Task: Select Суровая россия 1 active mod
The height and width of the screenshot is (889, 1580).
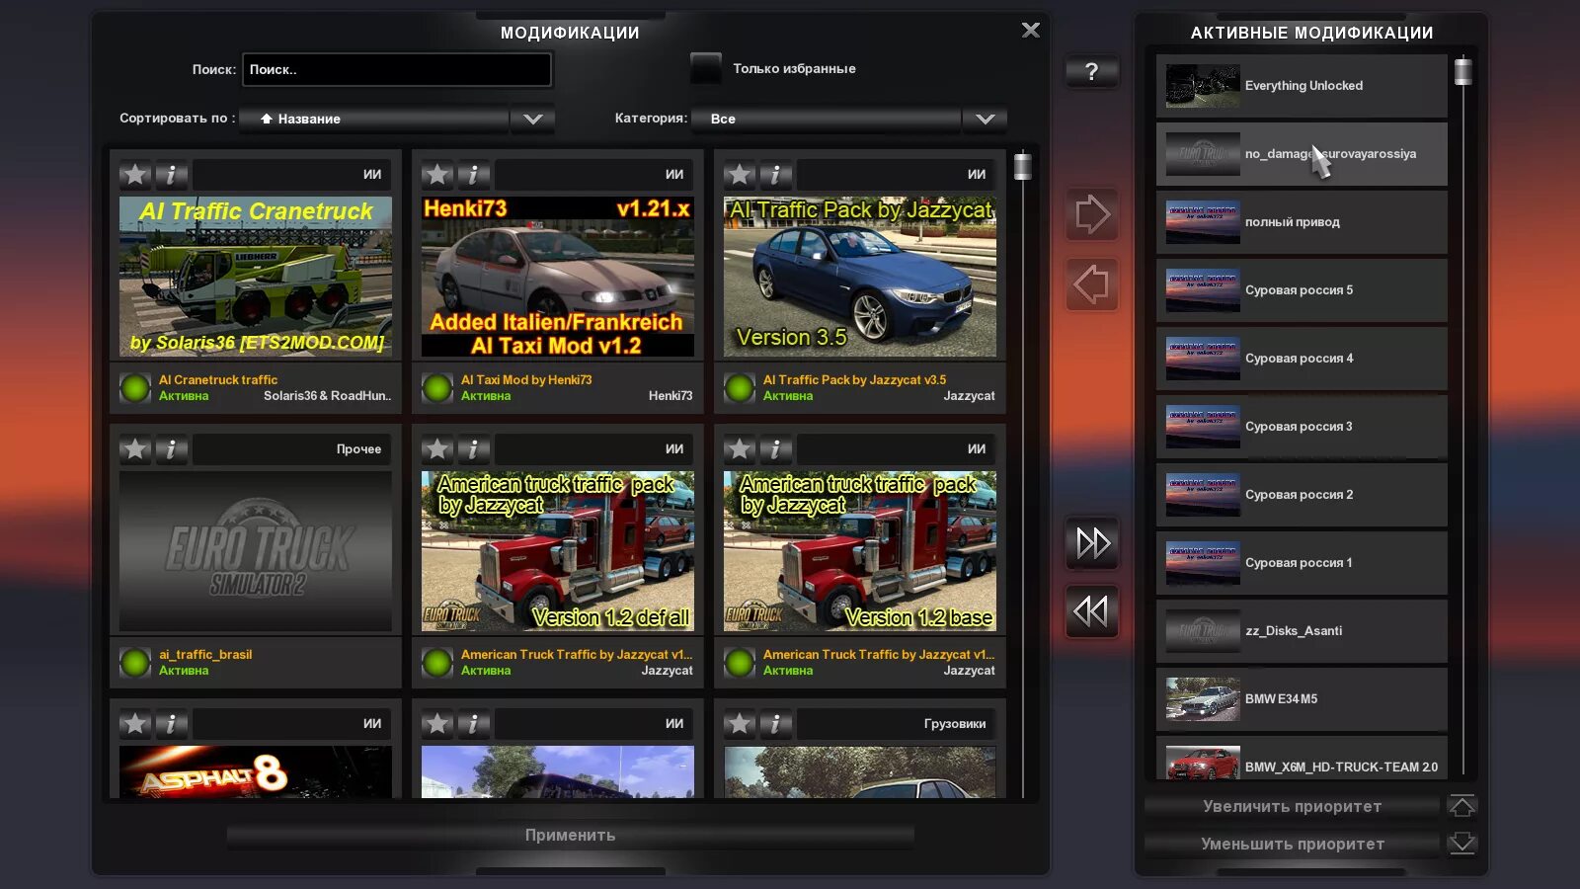Action: click(1302, 563)
